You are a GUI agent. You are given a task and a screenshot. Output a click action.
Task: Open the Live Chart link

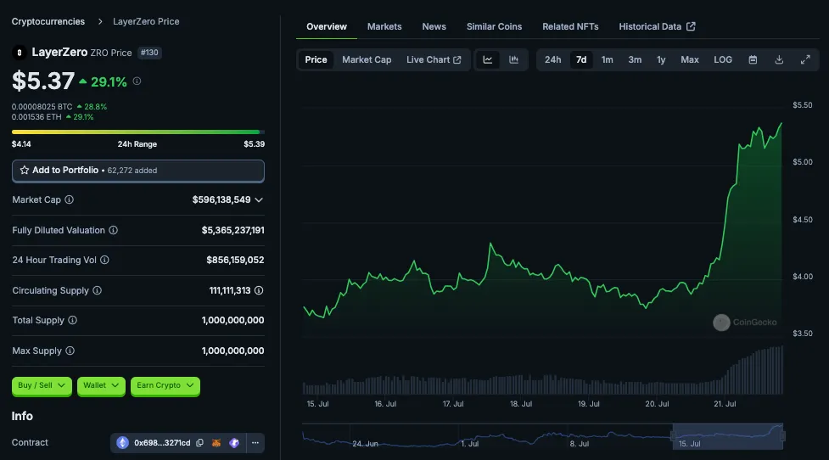pyautogui.click(x=434, y=59)
